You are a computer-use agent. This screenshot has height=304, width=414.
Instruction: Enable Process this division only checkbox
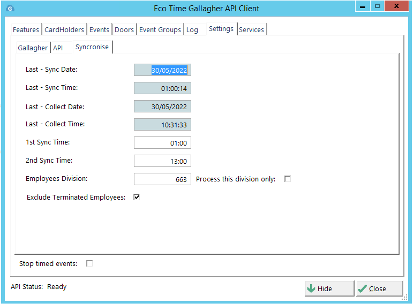point(288,179)
